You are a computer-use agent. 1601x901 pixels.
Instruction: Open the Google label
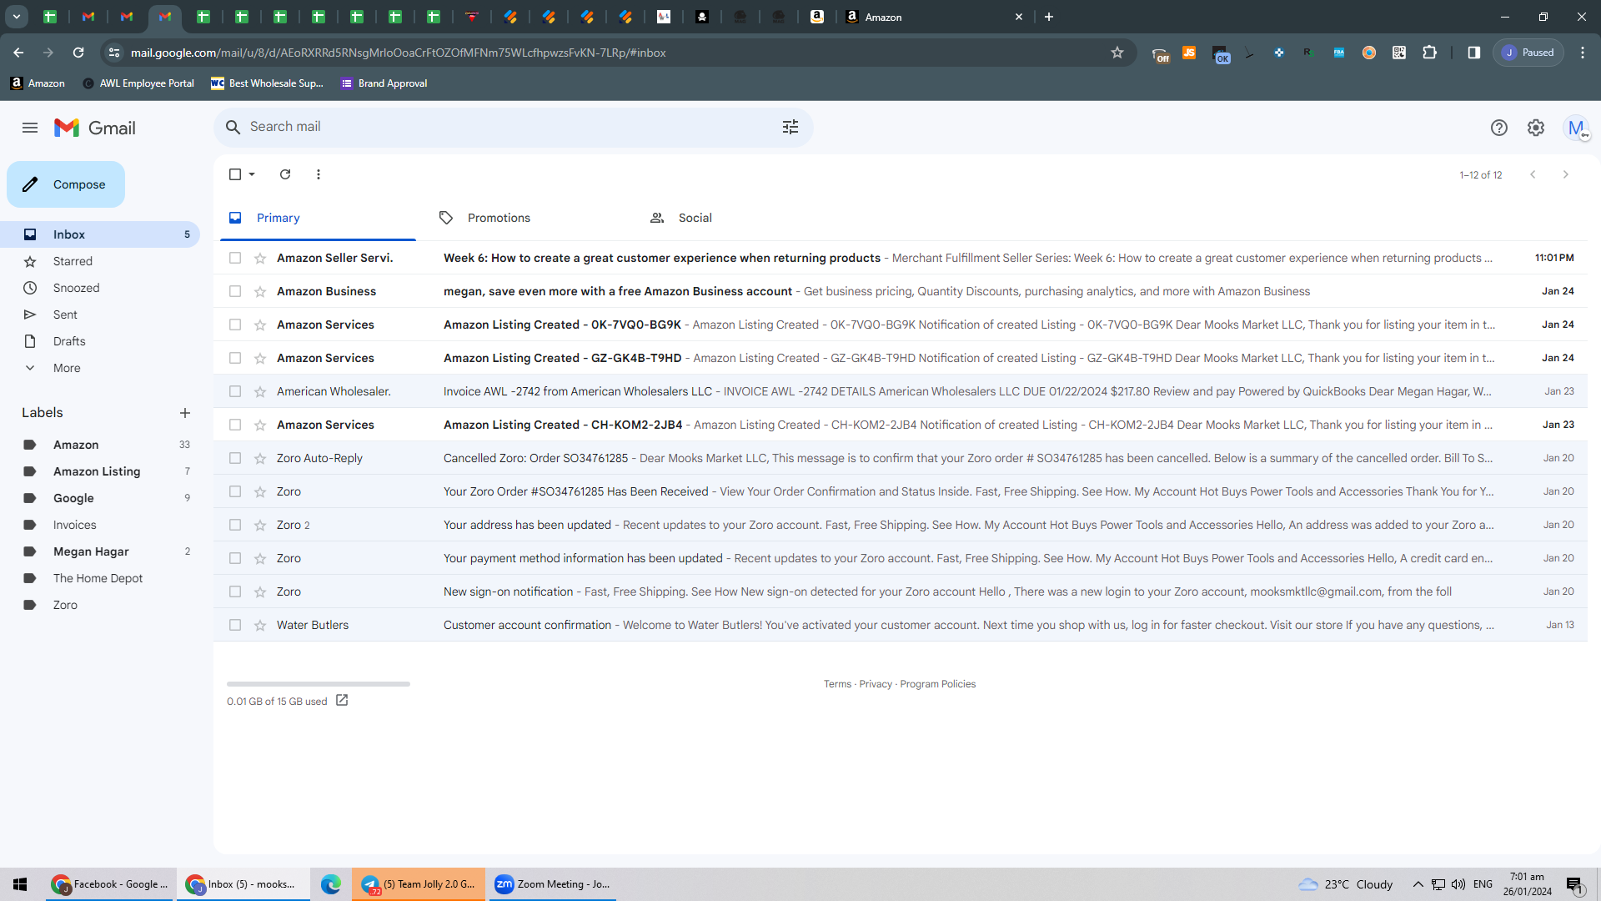click(x=100, y=498)
